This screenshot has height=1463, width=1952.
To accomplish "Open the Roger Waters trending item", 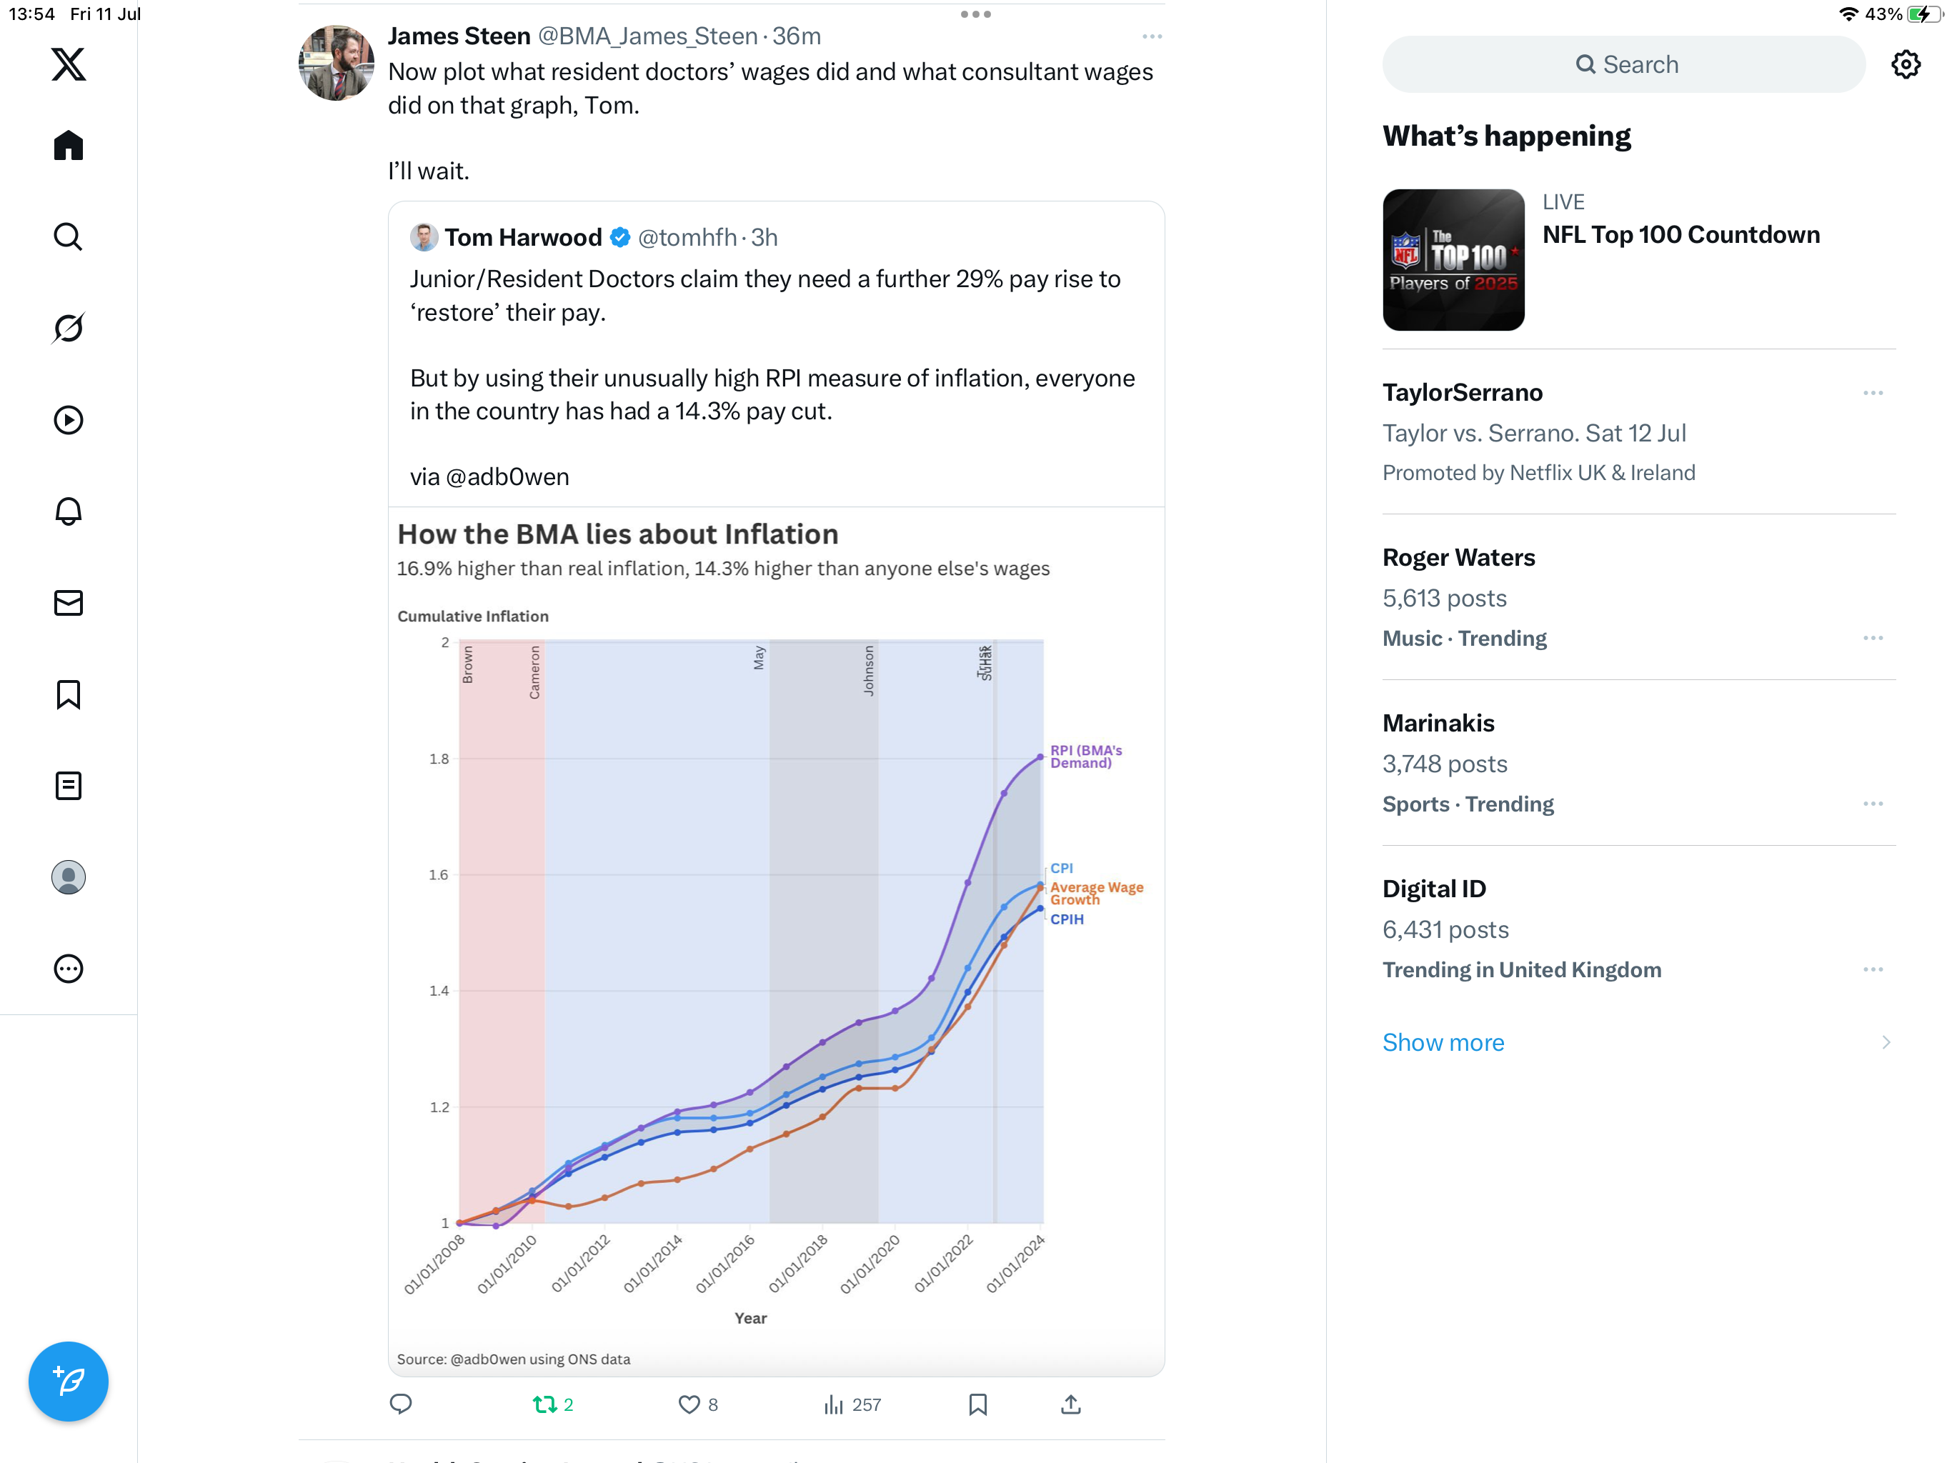I will (1639, 597).
